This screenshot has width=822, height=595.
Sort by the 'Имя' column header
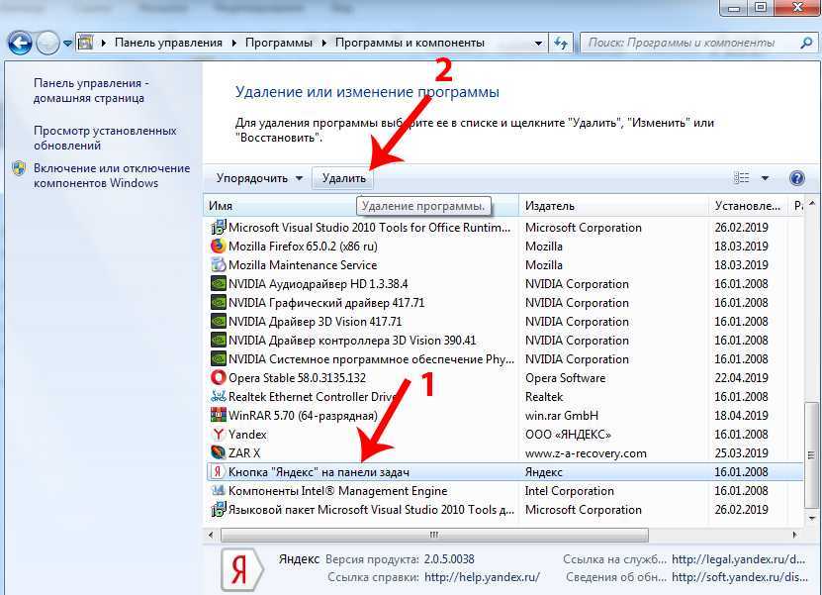coord(361,206)
